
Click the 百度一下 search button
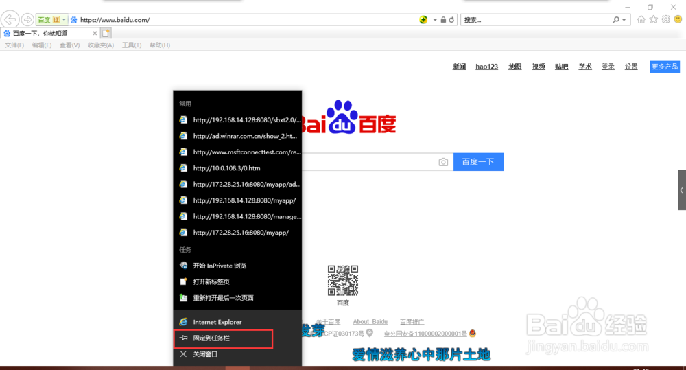point(478,162)
